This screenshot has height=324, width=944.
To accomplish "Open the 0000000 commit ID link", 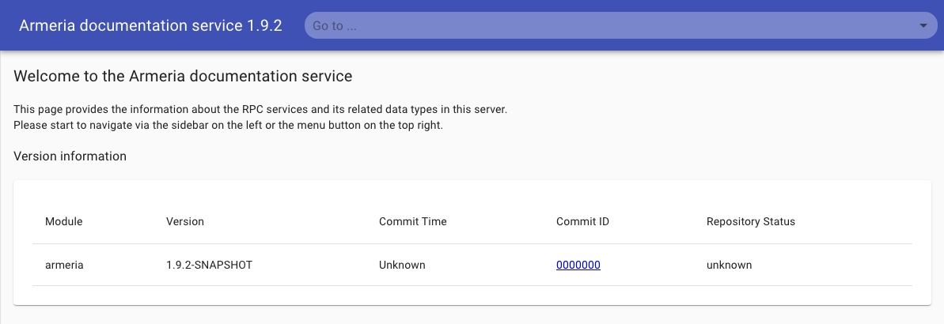I will click(x=578, y=266).
